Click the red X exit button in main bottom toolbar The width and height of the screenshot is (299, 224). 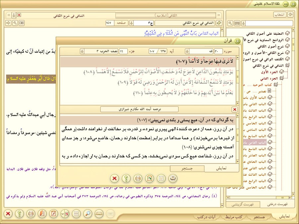(8, 214)
